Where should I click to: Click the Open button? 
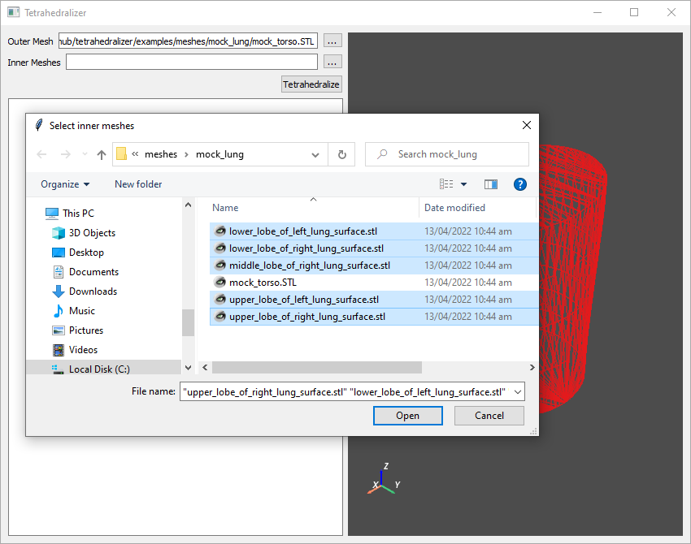407,416
